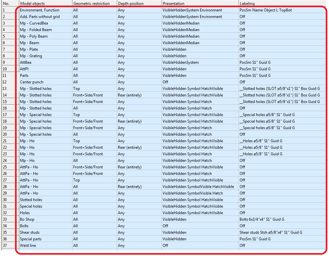
Task: Click row 22's Holes ø5/8" labeling cell
Action: pos(283,147)
